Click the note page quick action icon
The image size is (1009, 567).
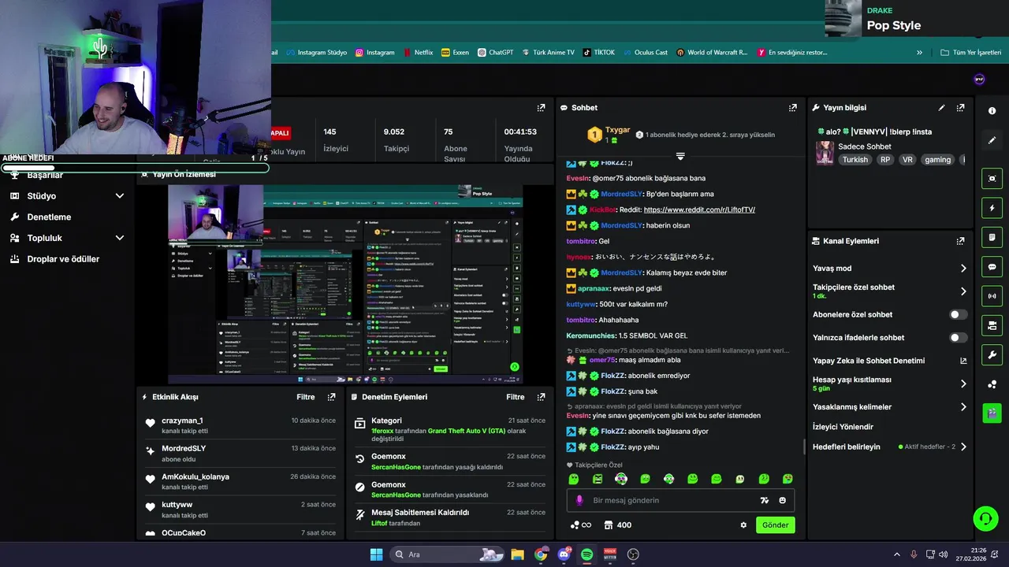tap(992, 237)
